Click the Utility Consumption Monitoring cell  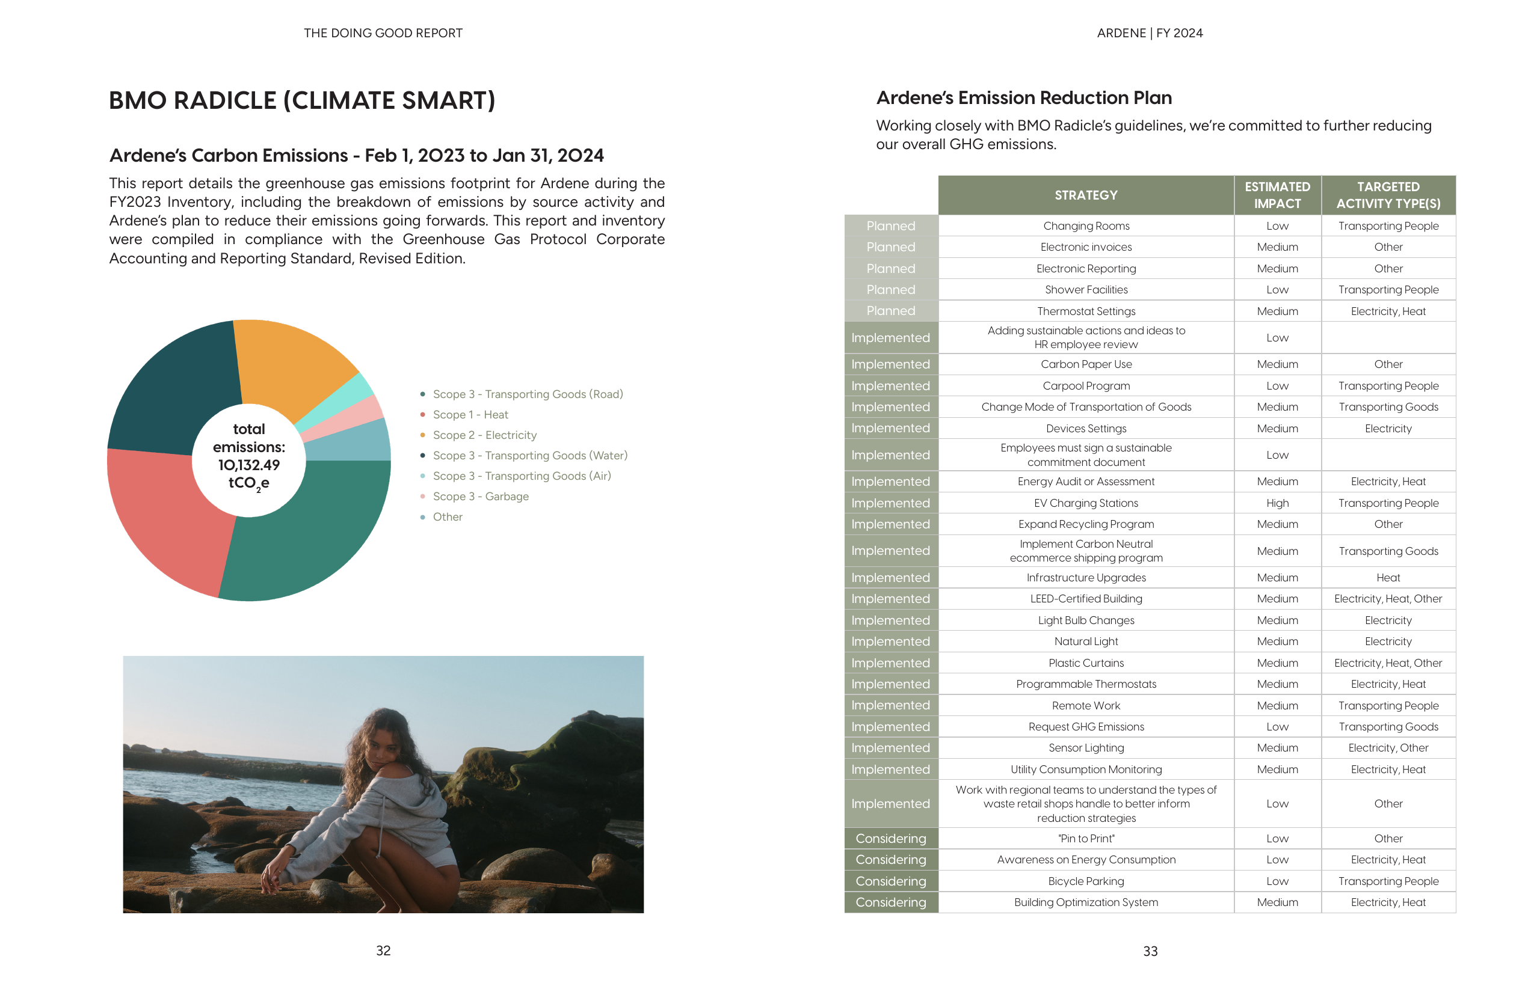1086,770
